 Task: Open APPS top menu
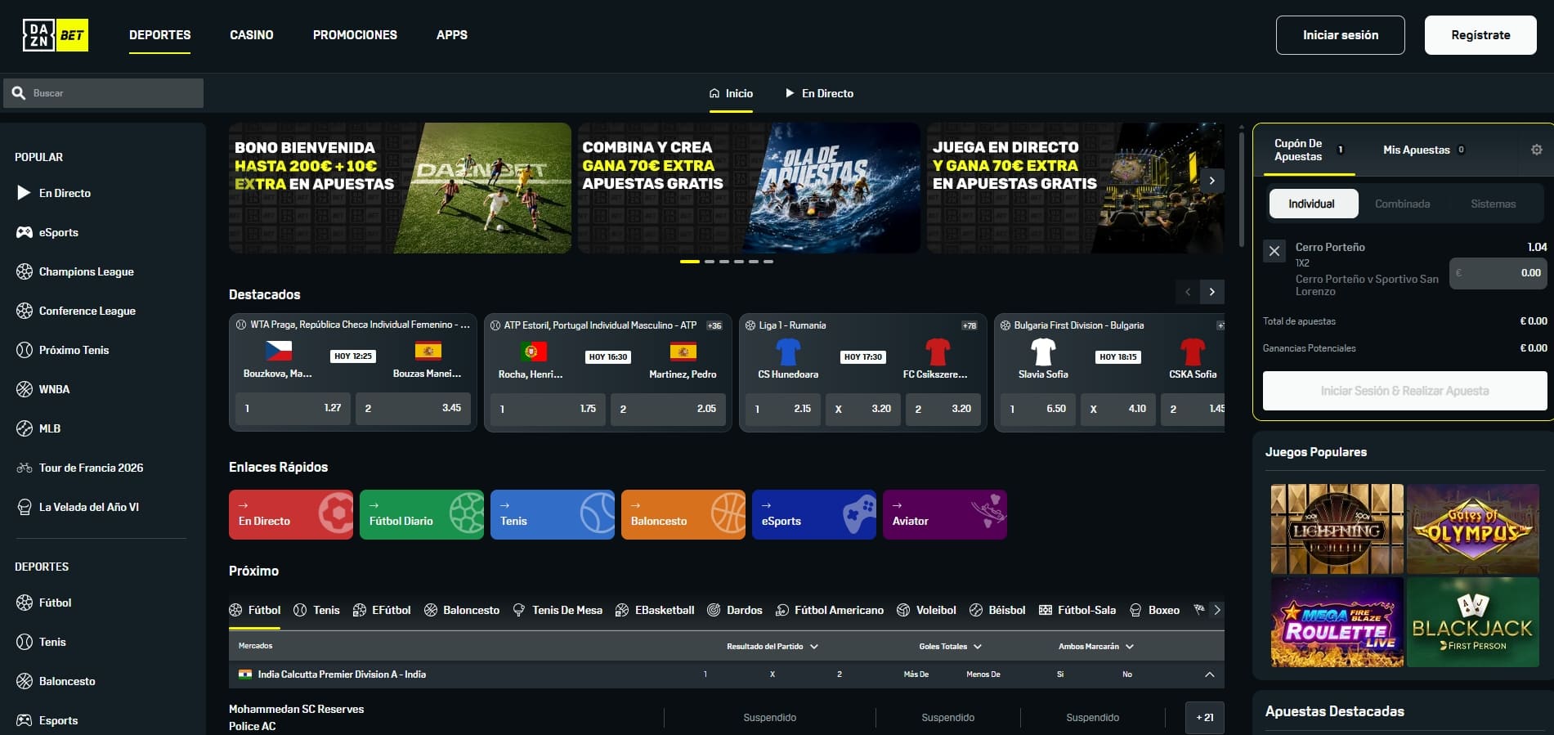pos(452,35)
